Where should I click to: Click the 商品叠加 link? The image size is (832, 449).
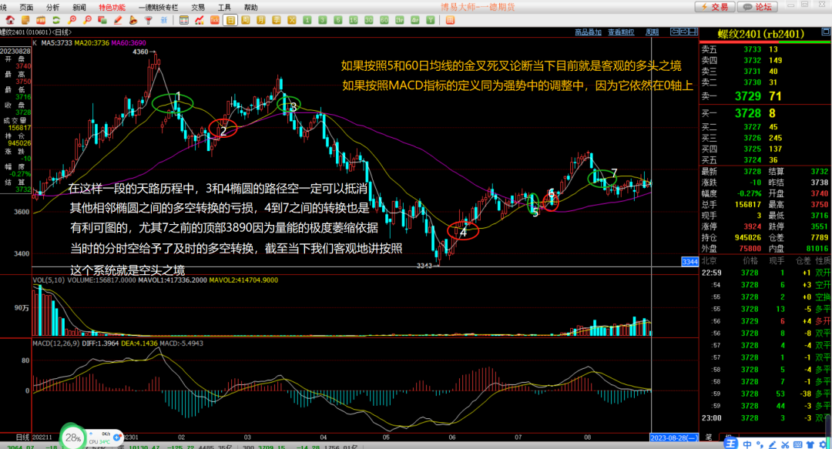coord(588,32)
